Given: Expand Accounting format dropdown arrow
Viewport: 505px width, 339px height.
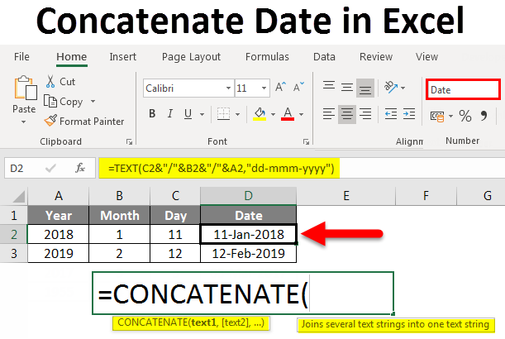Looking at the screenshot, I should coord(451,117).
